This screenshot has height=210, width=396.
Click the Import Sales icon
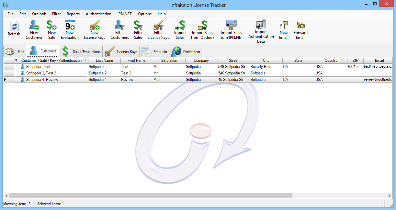click(180, 25)
